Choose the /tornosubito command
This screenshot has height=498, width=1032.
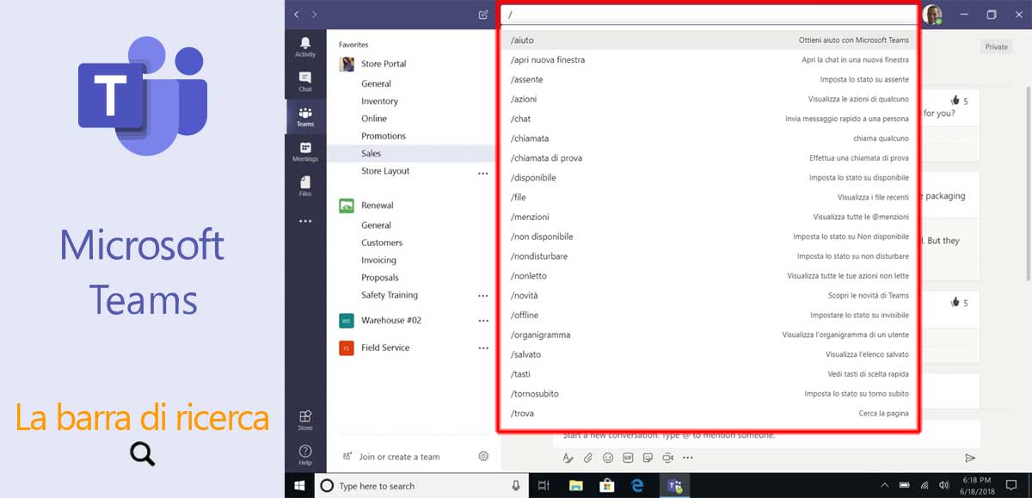[x=709, y=394]
